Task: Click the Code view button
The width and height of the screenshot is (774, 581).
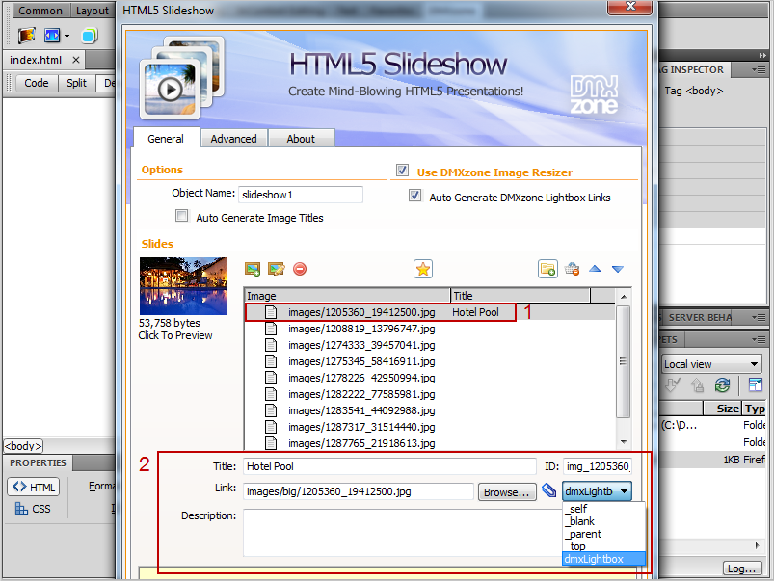Action: click(x=37, y=83)
